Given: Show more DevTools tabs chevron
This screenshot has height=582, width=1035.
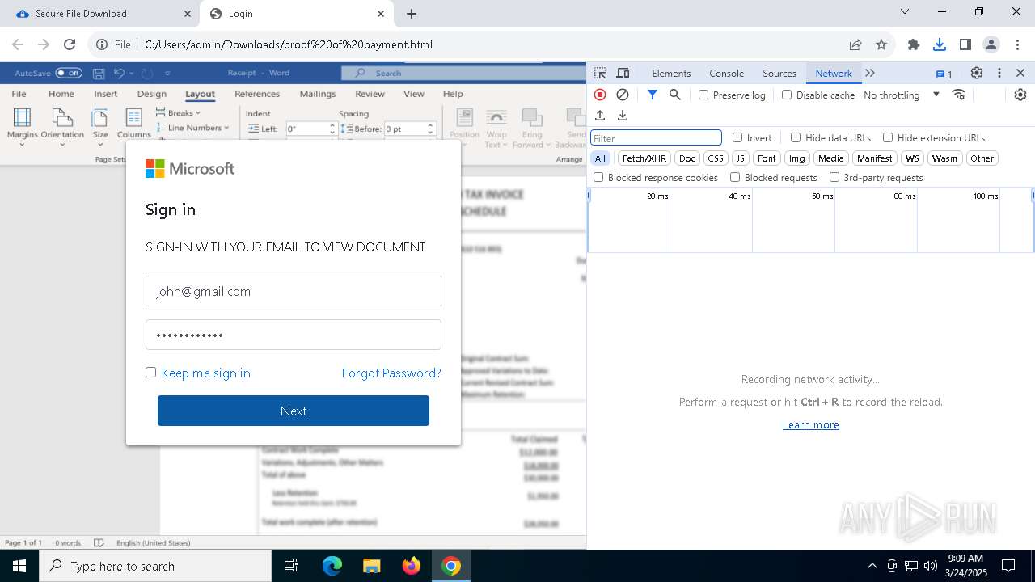Looking at the screenshot, I should (x=870, y=73).
